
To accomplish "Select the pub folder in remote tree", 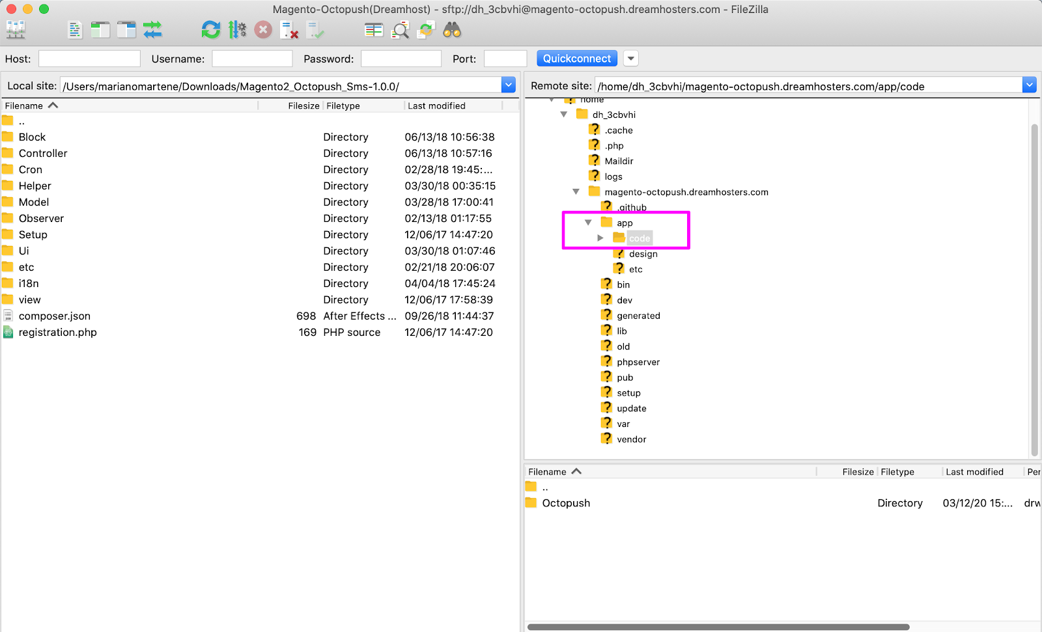I will (625, 378).
